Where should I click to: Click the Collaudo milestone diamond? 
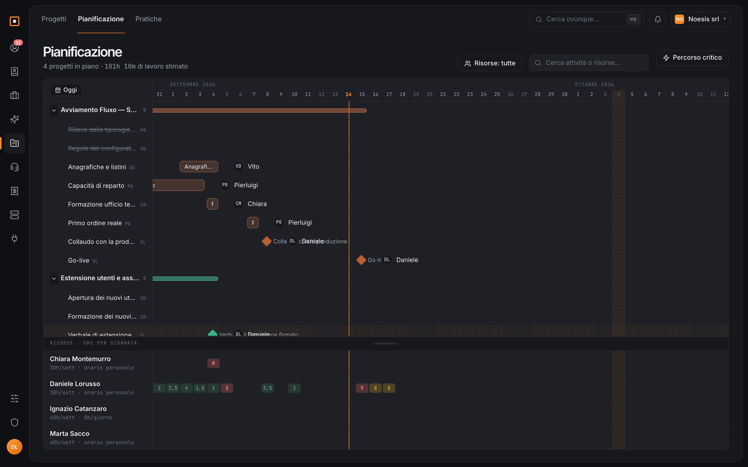pos(266,241)
